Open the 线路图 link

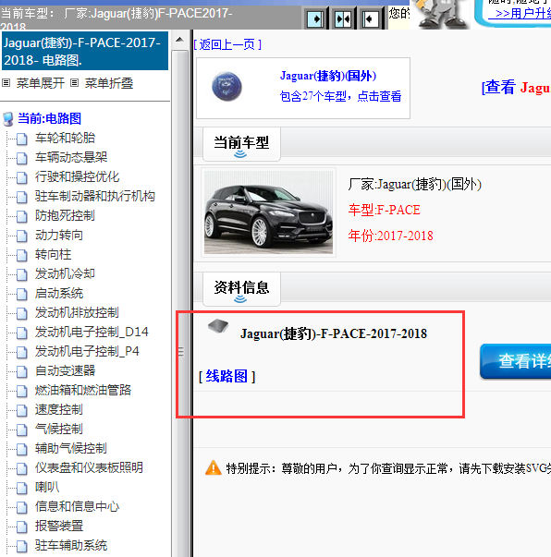(x=227, y=376)
